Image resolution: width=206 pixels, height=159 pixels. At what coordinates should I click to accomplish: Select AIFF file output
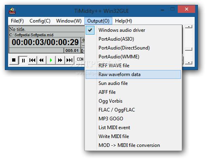tap(133, 92)
